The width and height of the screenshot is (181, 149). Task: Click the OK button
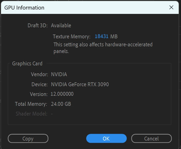coord(106,138)
